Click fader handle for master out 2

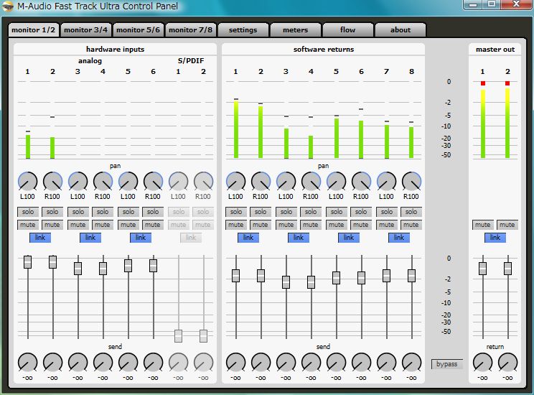pos(507,269)
